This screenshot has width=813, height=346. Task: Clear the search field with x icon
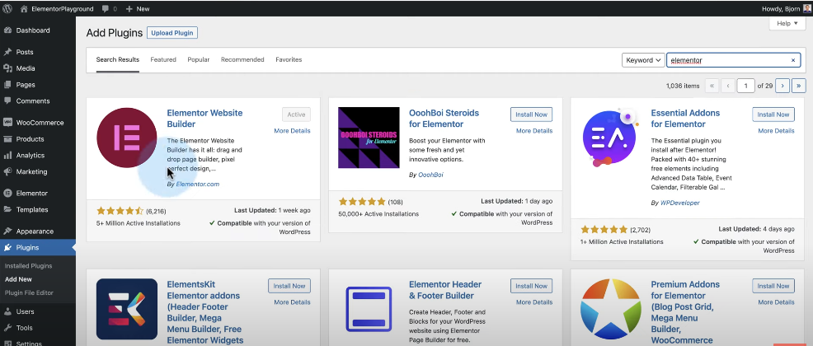coord(792,60)
